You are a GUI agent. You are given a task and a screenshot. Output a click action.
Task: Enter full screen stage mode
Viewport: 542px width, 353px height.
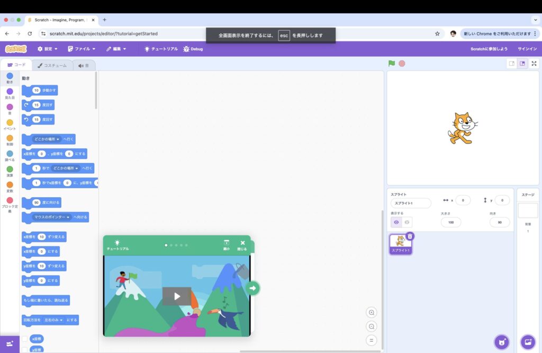click(x=534, y=63)
